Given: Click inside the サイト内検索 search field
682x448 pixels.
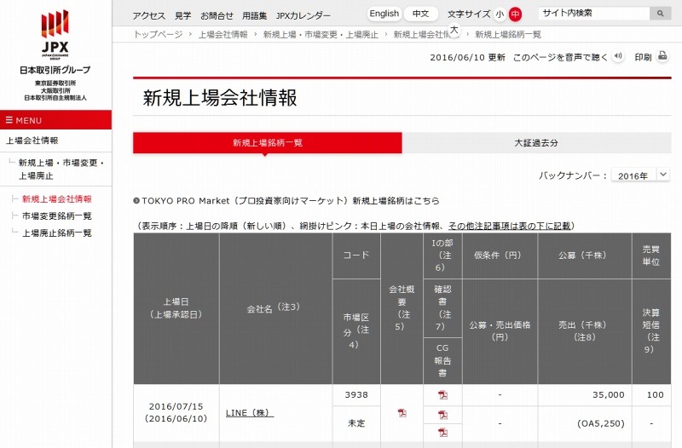Looking at the screenshot, I should (594, 14).
